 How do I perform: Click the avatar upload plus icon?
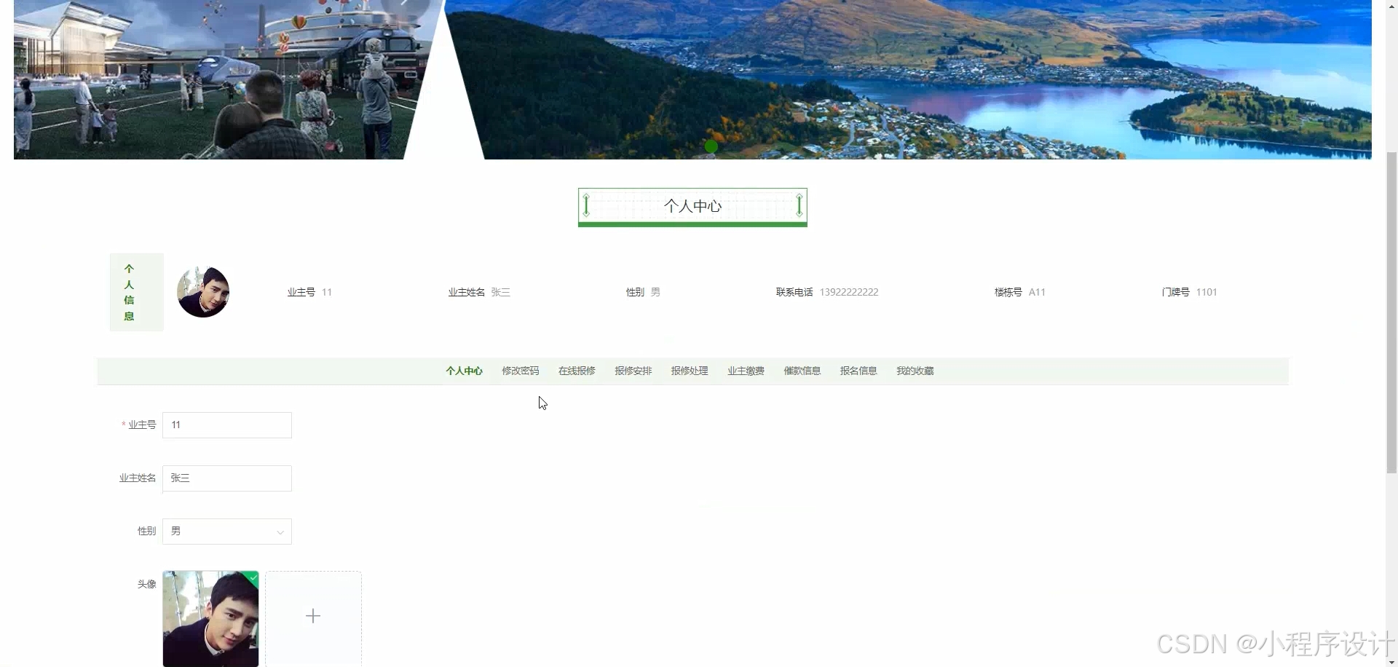click(313, 615)
